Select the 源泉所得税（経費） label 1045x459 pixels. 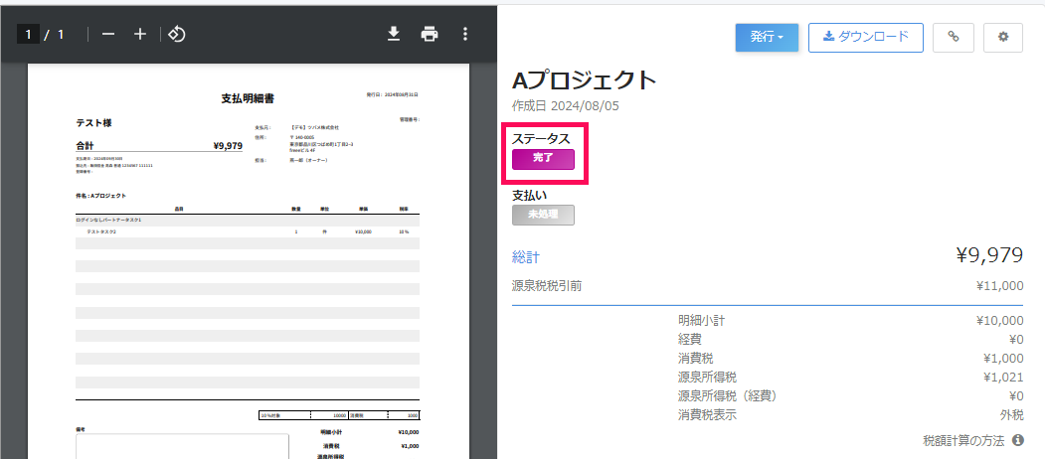pyautogui.click(x=728, y=396)
